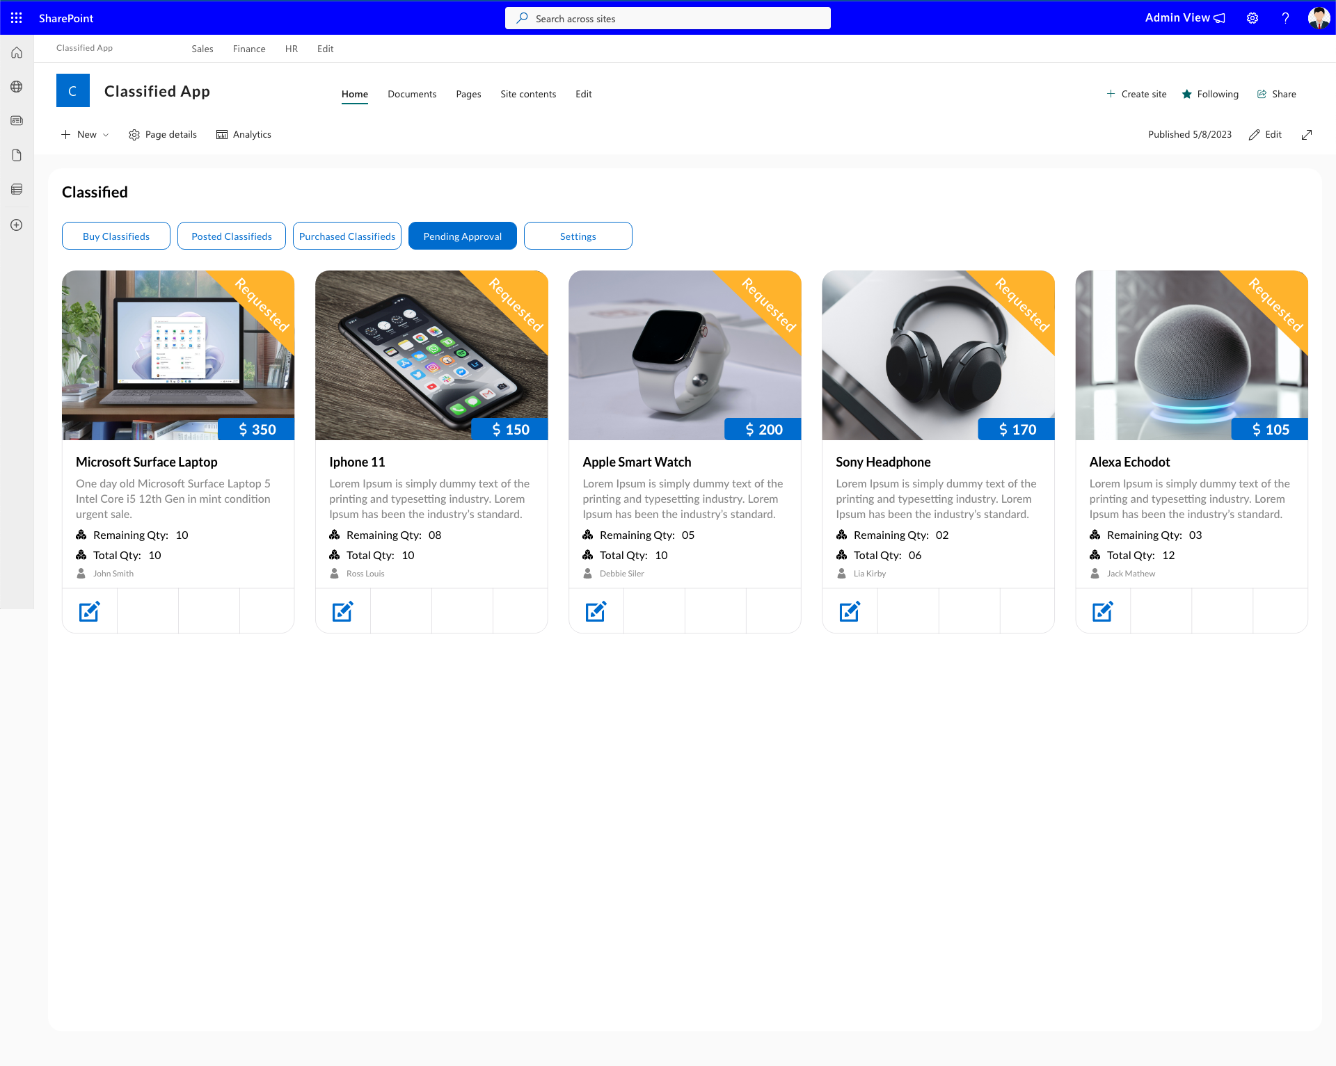Switch to Buy Classifieds
The height and width of the screenshot is (1066, 1336).
coord(116,236)
